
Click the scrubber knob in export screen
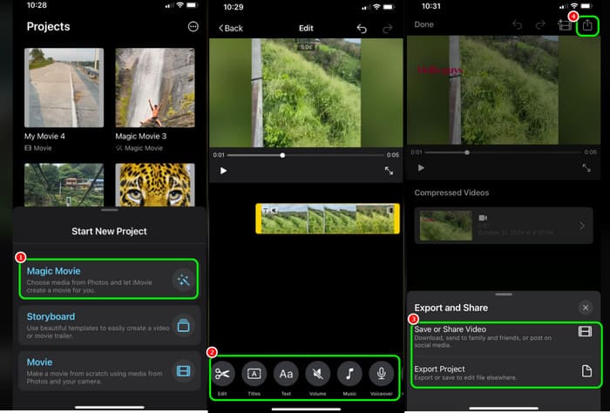pos(467,152)
